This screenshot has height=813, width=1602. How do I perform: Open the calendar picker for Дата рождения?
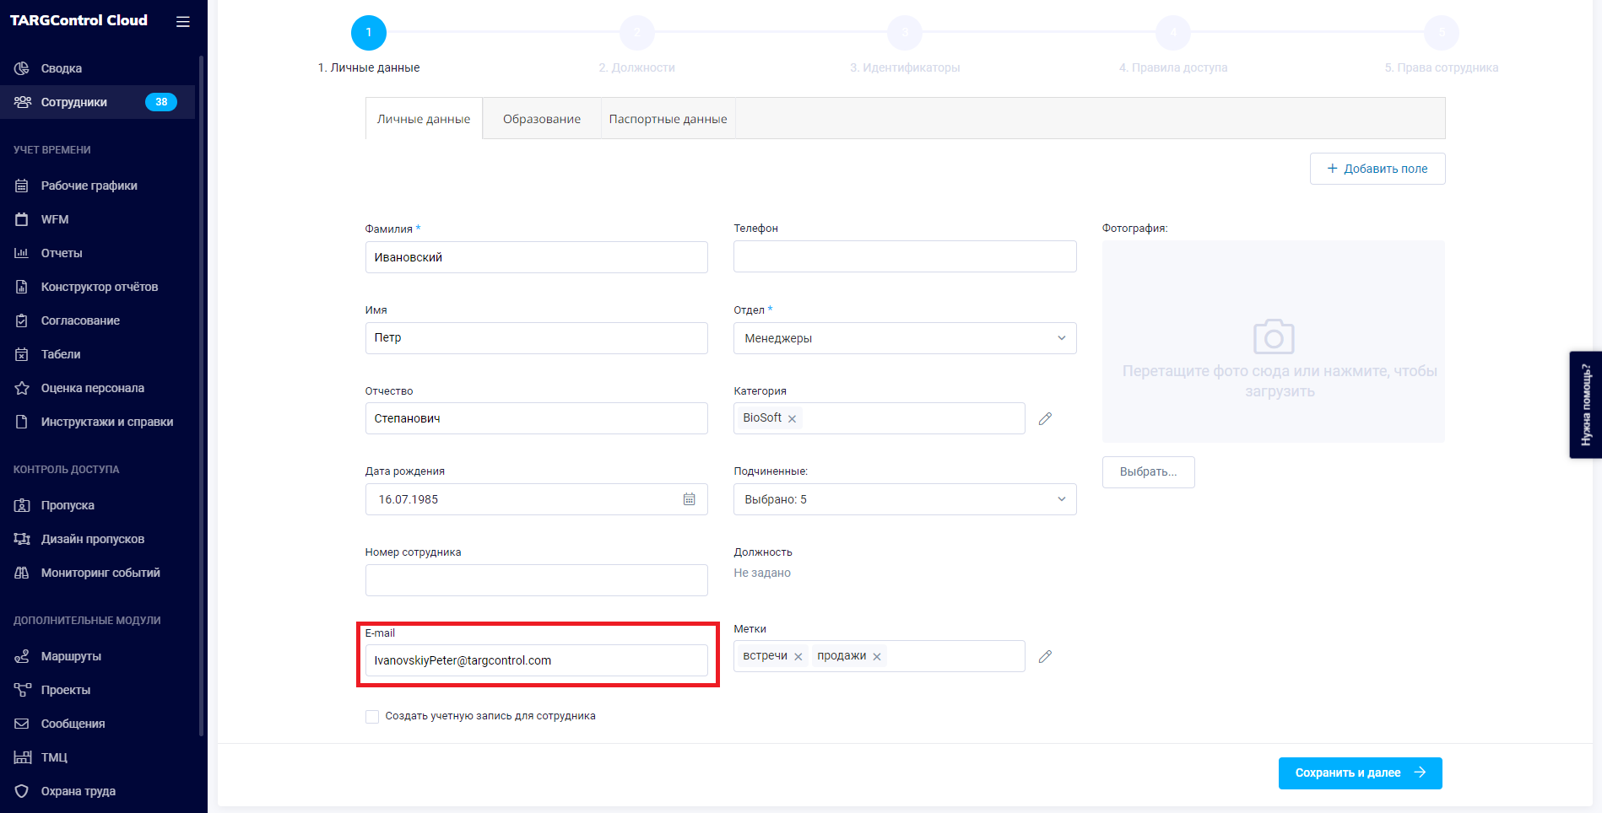689,499
